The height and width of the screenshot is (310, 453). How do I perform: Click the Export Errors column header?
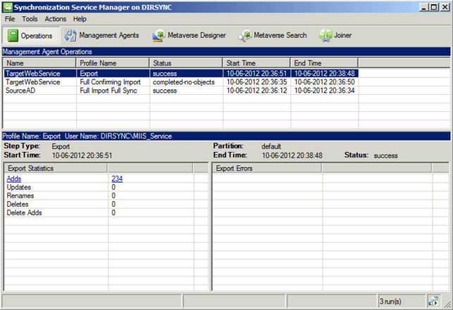click(267, 168)
